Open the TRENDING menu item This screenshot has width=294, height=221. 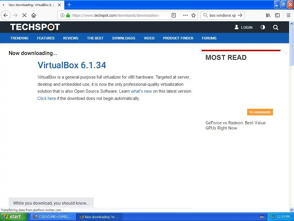(x=19, y=38)
